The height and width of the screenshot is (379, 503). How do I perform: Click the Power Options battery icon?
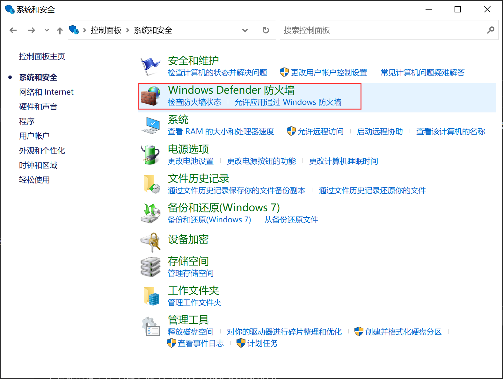tap(150, 155)
